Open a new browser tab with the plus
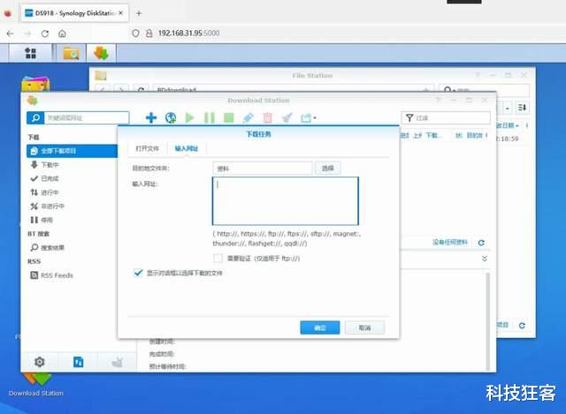Viewport: 566px width, 414px height. (x=139, y=13)
